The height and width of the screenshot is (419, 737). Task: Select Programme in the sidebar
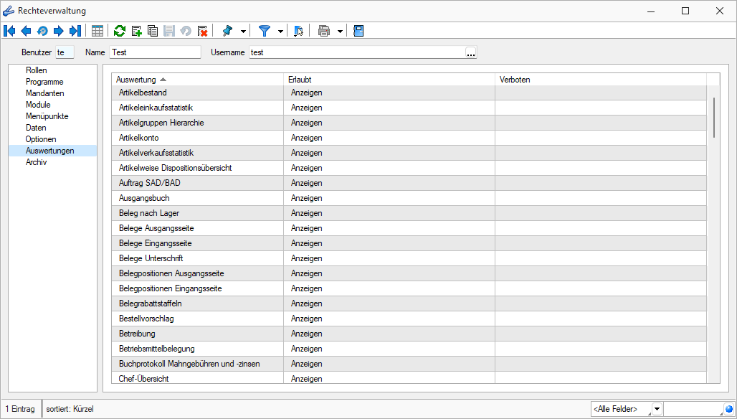click(x=44, y=82)
